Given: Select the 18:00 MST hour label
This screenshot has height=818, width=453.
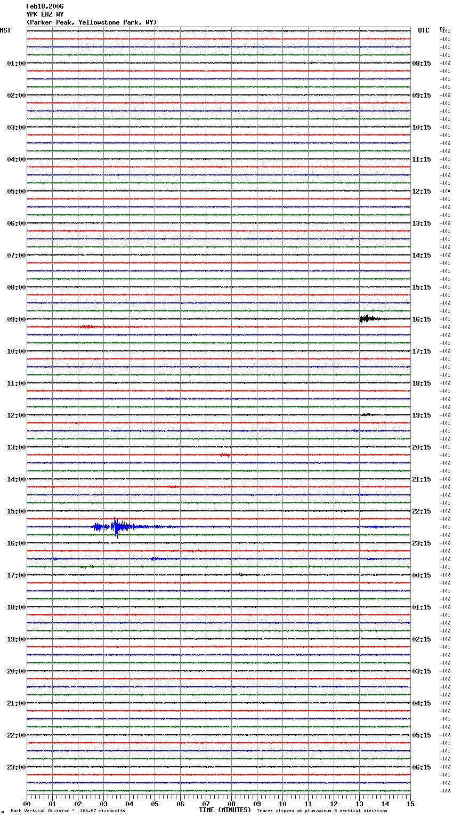Looking at the screenshot, I should point(17,607).
